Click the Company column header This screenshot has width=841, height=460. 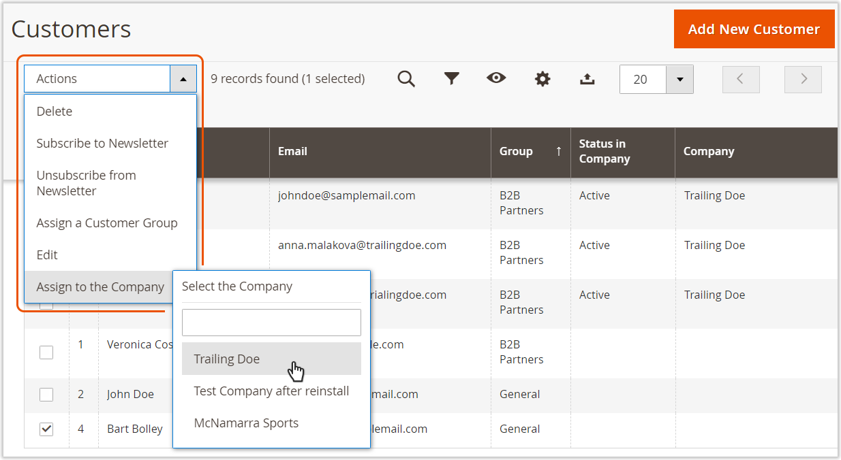(756, 152)
